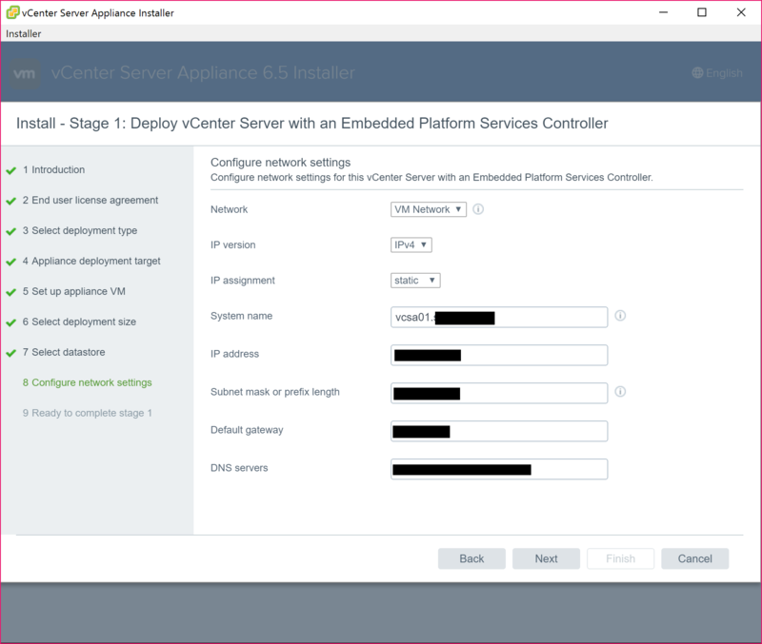Click the 'Default gateway' label
Viewport: 762px width, 644px height.
coord(247,430)
